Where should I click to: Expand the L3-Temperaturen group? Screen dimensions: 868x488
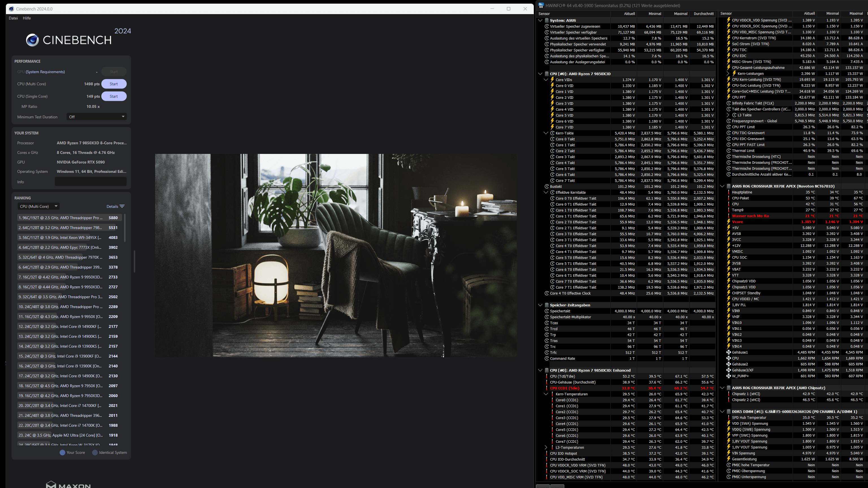(546, 448)
